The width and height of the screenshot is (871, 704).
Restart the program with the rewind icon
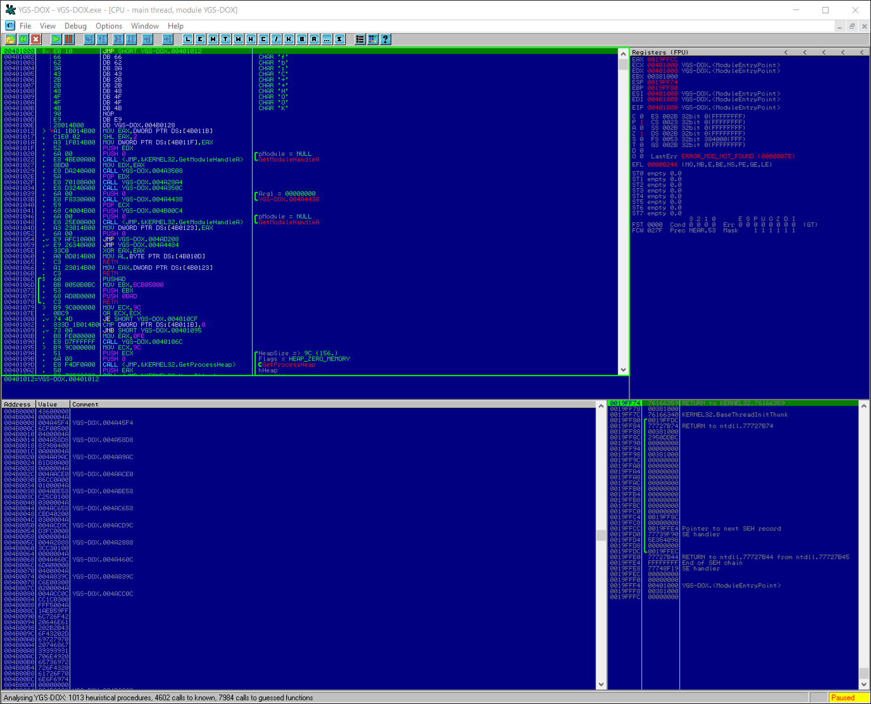tap(23, 39)
